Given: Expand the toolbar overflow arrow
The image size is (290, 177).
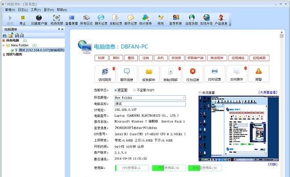Looking at the screenshot, I should 229,24.
